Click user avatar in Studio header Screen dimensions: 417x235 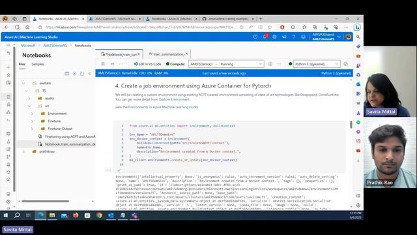tap(349, 37)
